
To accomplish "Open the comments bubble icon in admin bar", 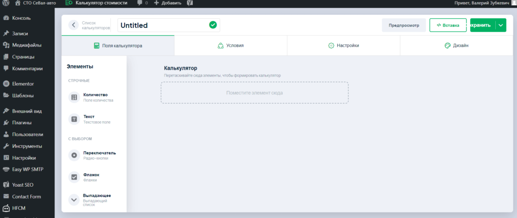I will 140,3.
